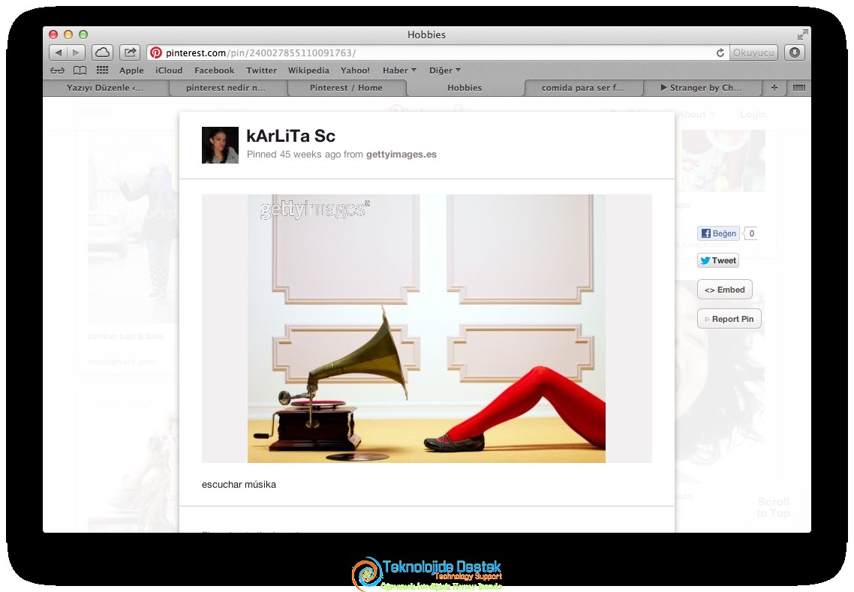The image size is (854, 592).
Task: Click the Okuyucu reader button
Action: click(x=753, y=53)
